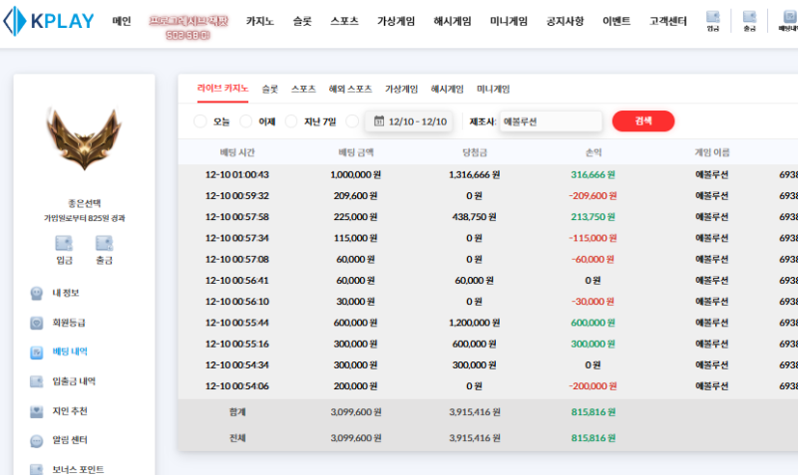
Task: Select the custom date range radio
Action: 352,121
